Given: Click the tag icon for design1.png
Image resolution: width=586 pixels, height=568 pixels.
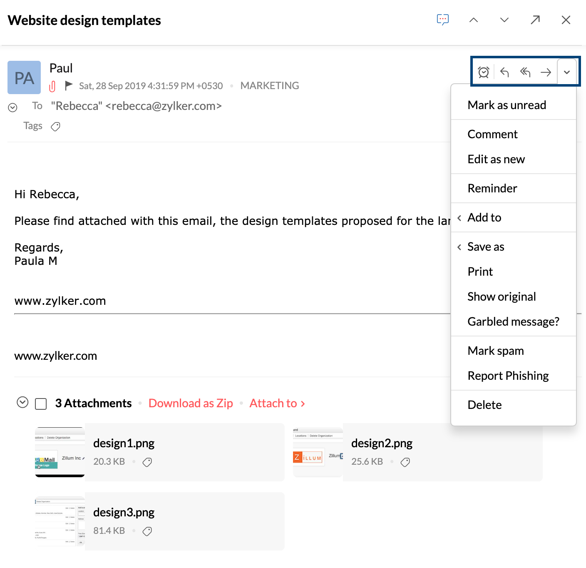Looking at the screenshot, I should click(147, 462).
